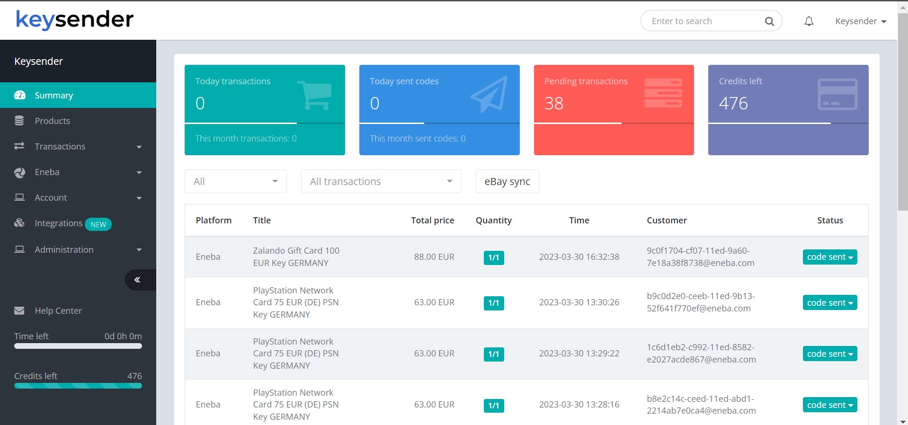Click the Pending transactions card
This screenshot has width=908, height=425.
coord(614,110)
